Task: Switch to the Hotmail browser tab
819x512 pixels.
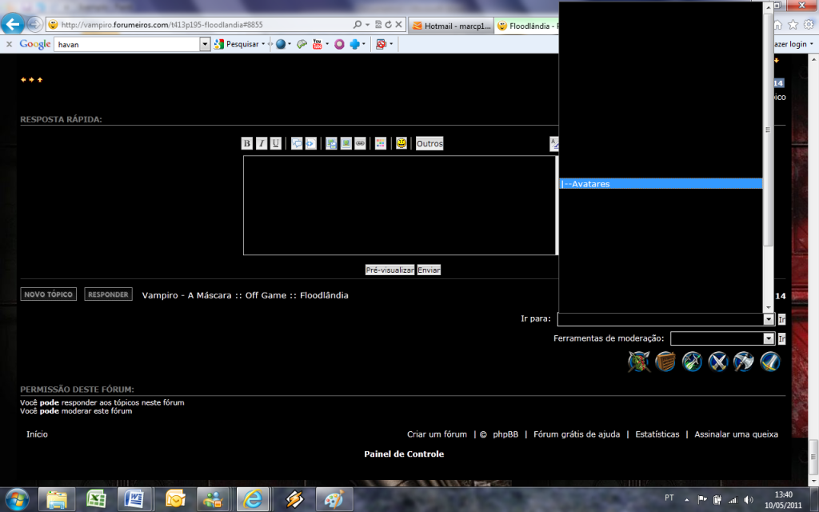Action: [452, 26]
